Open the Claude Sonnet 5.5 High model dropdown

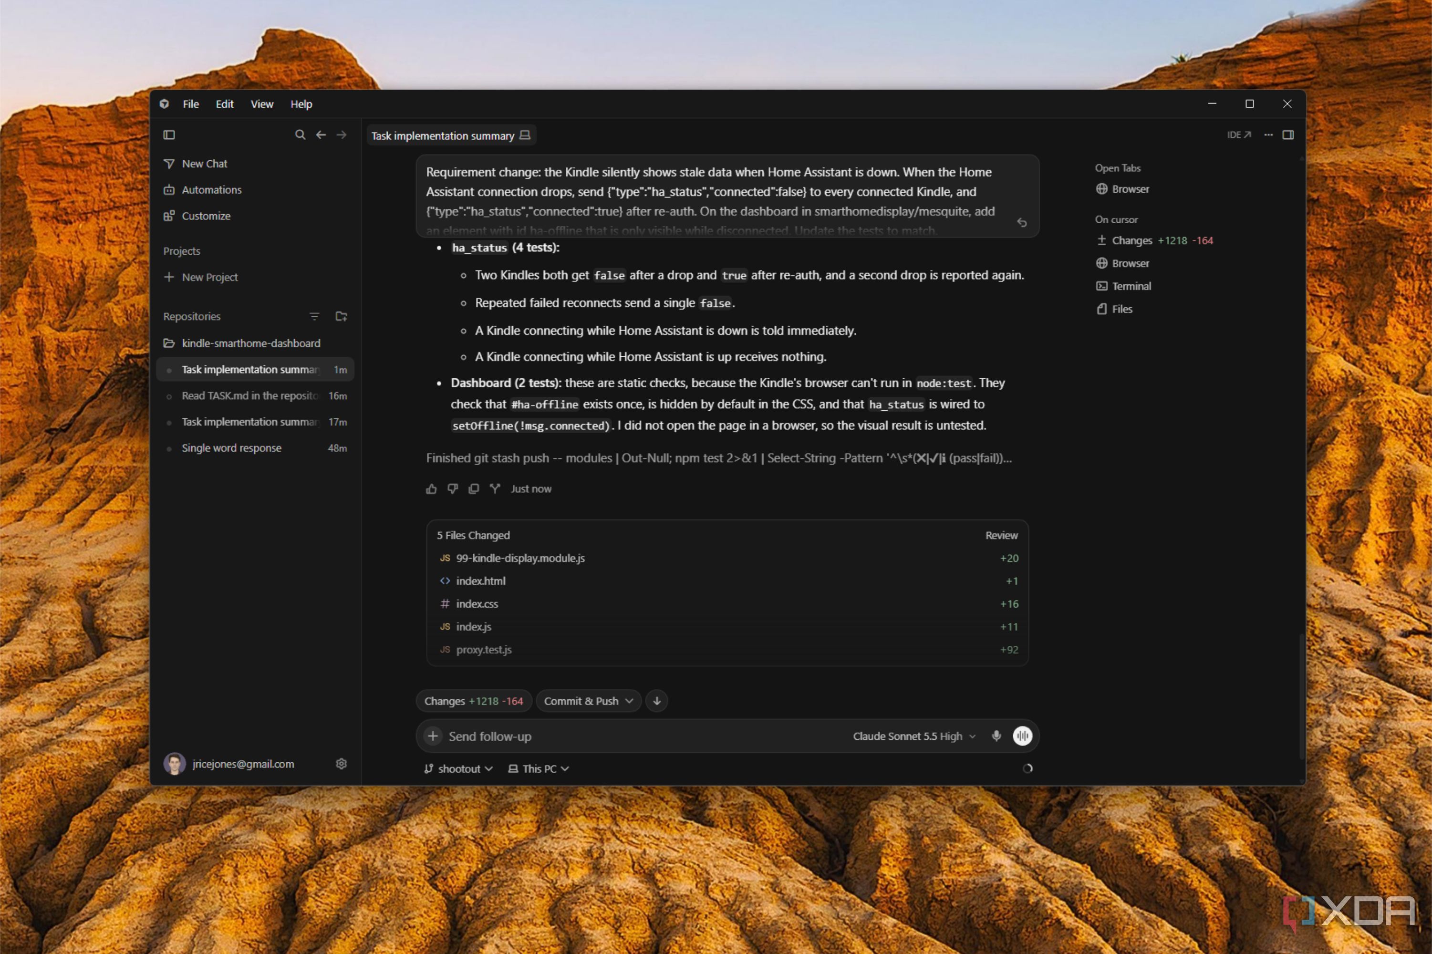pyautogui.click(x=914, y=736)
